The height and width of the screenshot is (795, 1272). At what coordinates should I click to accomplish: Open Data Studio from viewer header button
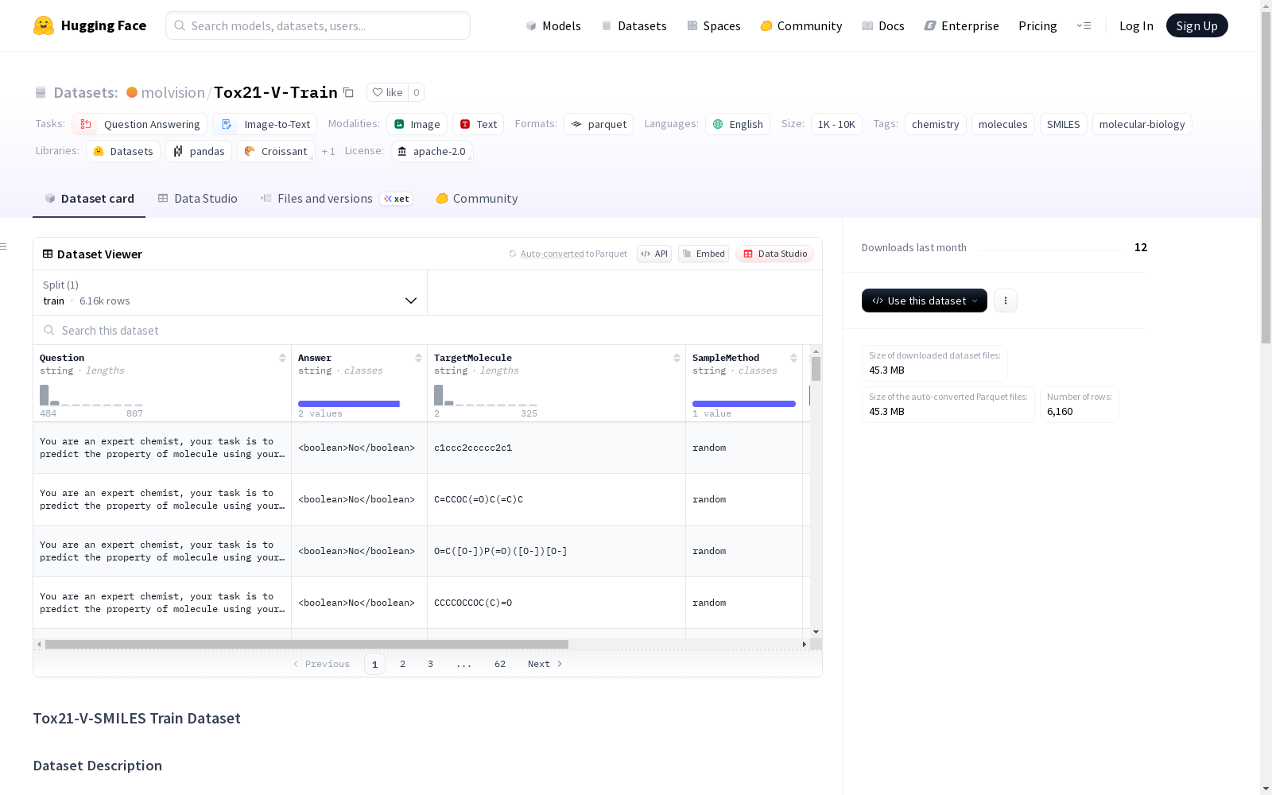point(774,254)
